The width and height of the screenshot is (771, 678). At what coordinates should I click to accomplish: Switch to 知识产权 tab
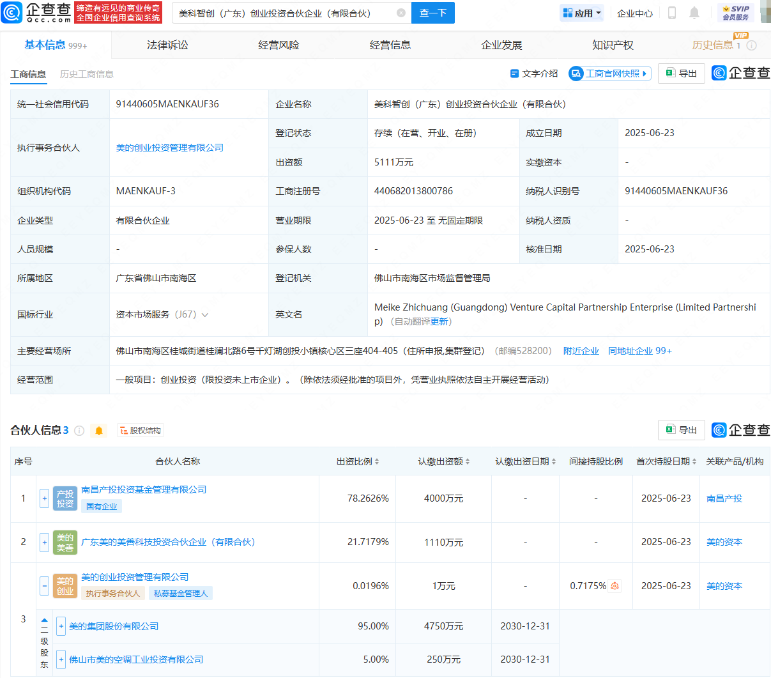(x=613, y=45)
